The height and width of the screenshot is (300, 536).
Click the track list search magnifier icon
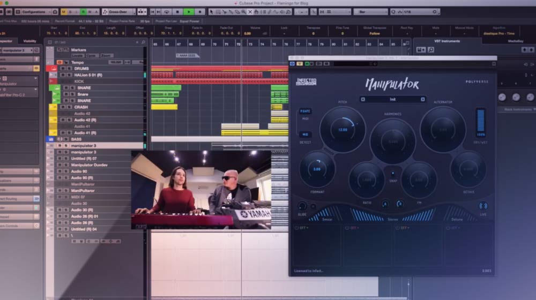(144, 42)
